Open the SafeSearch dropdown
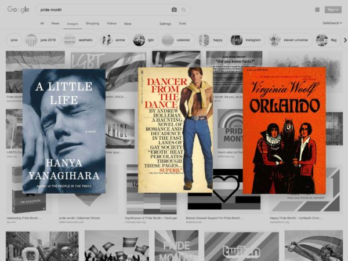Image resolution: width=348 pixels, height=261 pixels. click(x=332, y=23)
